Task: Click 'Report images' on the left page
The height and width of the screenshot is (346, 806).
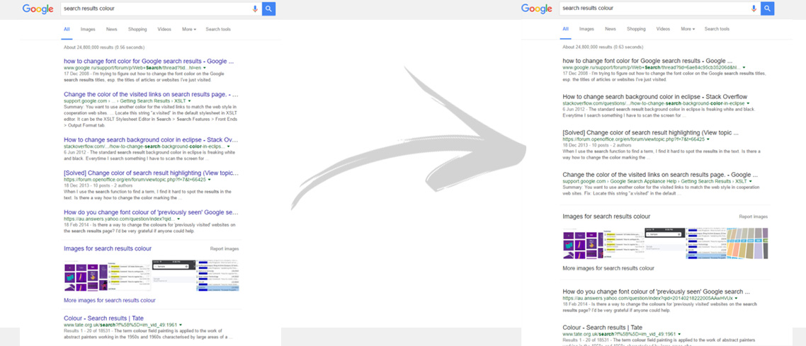Action: (x=225, y=249)
